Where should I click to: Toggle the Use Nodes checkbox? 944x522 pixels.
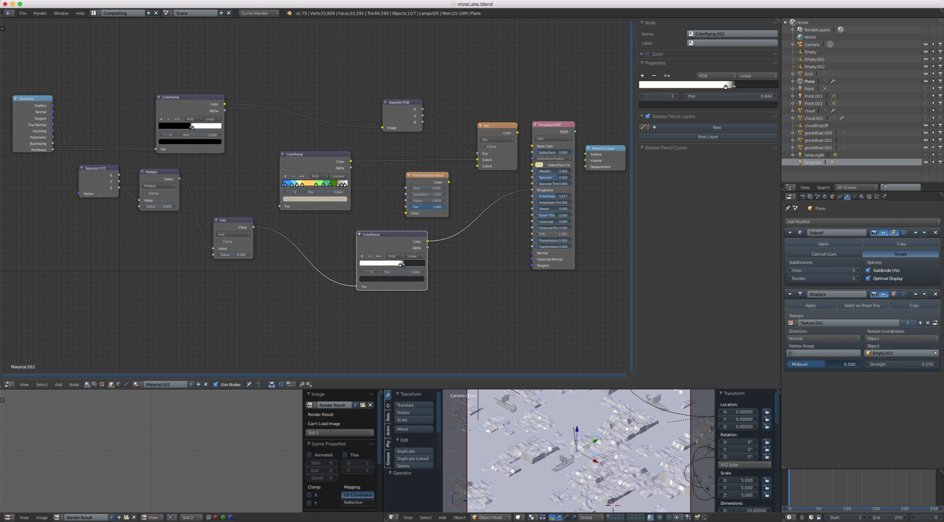tap(216, 385)
